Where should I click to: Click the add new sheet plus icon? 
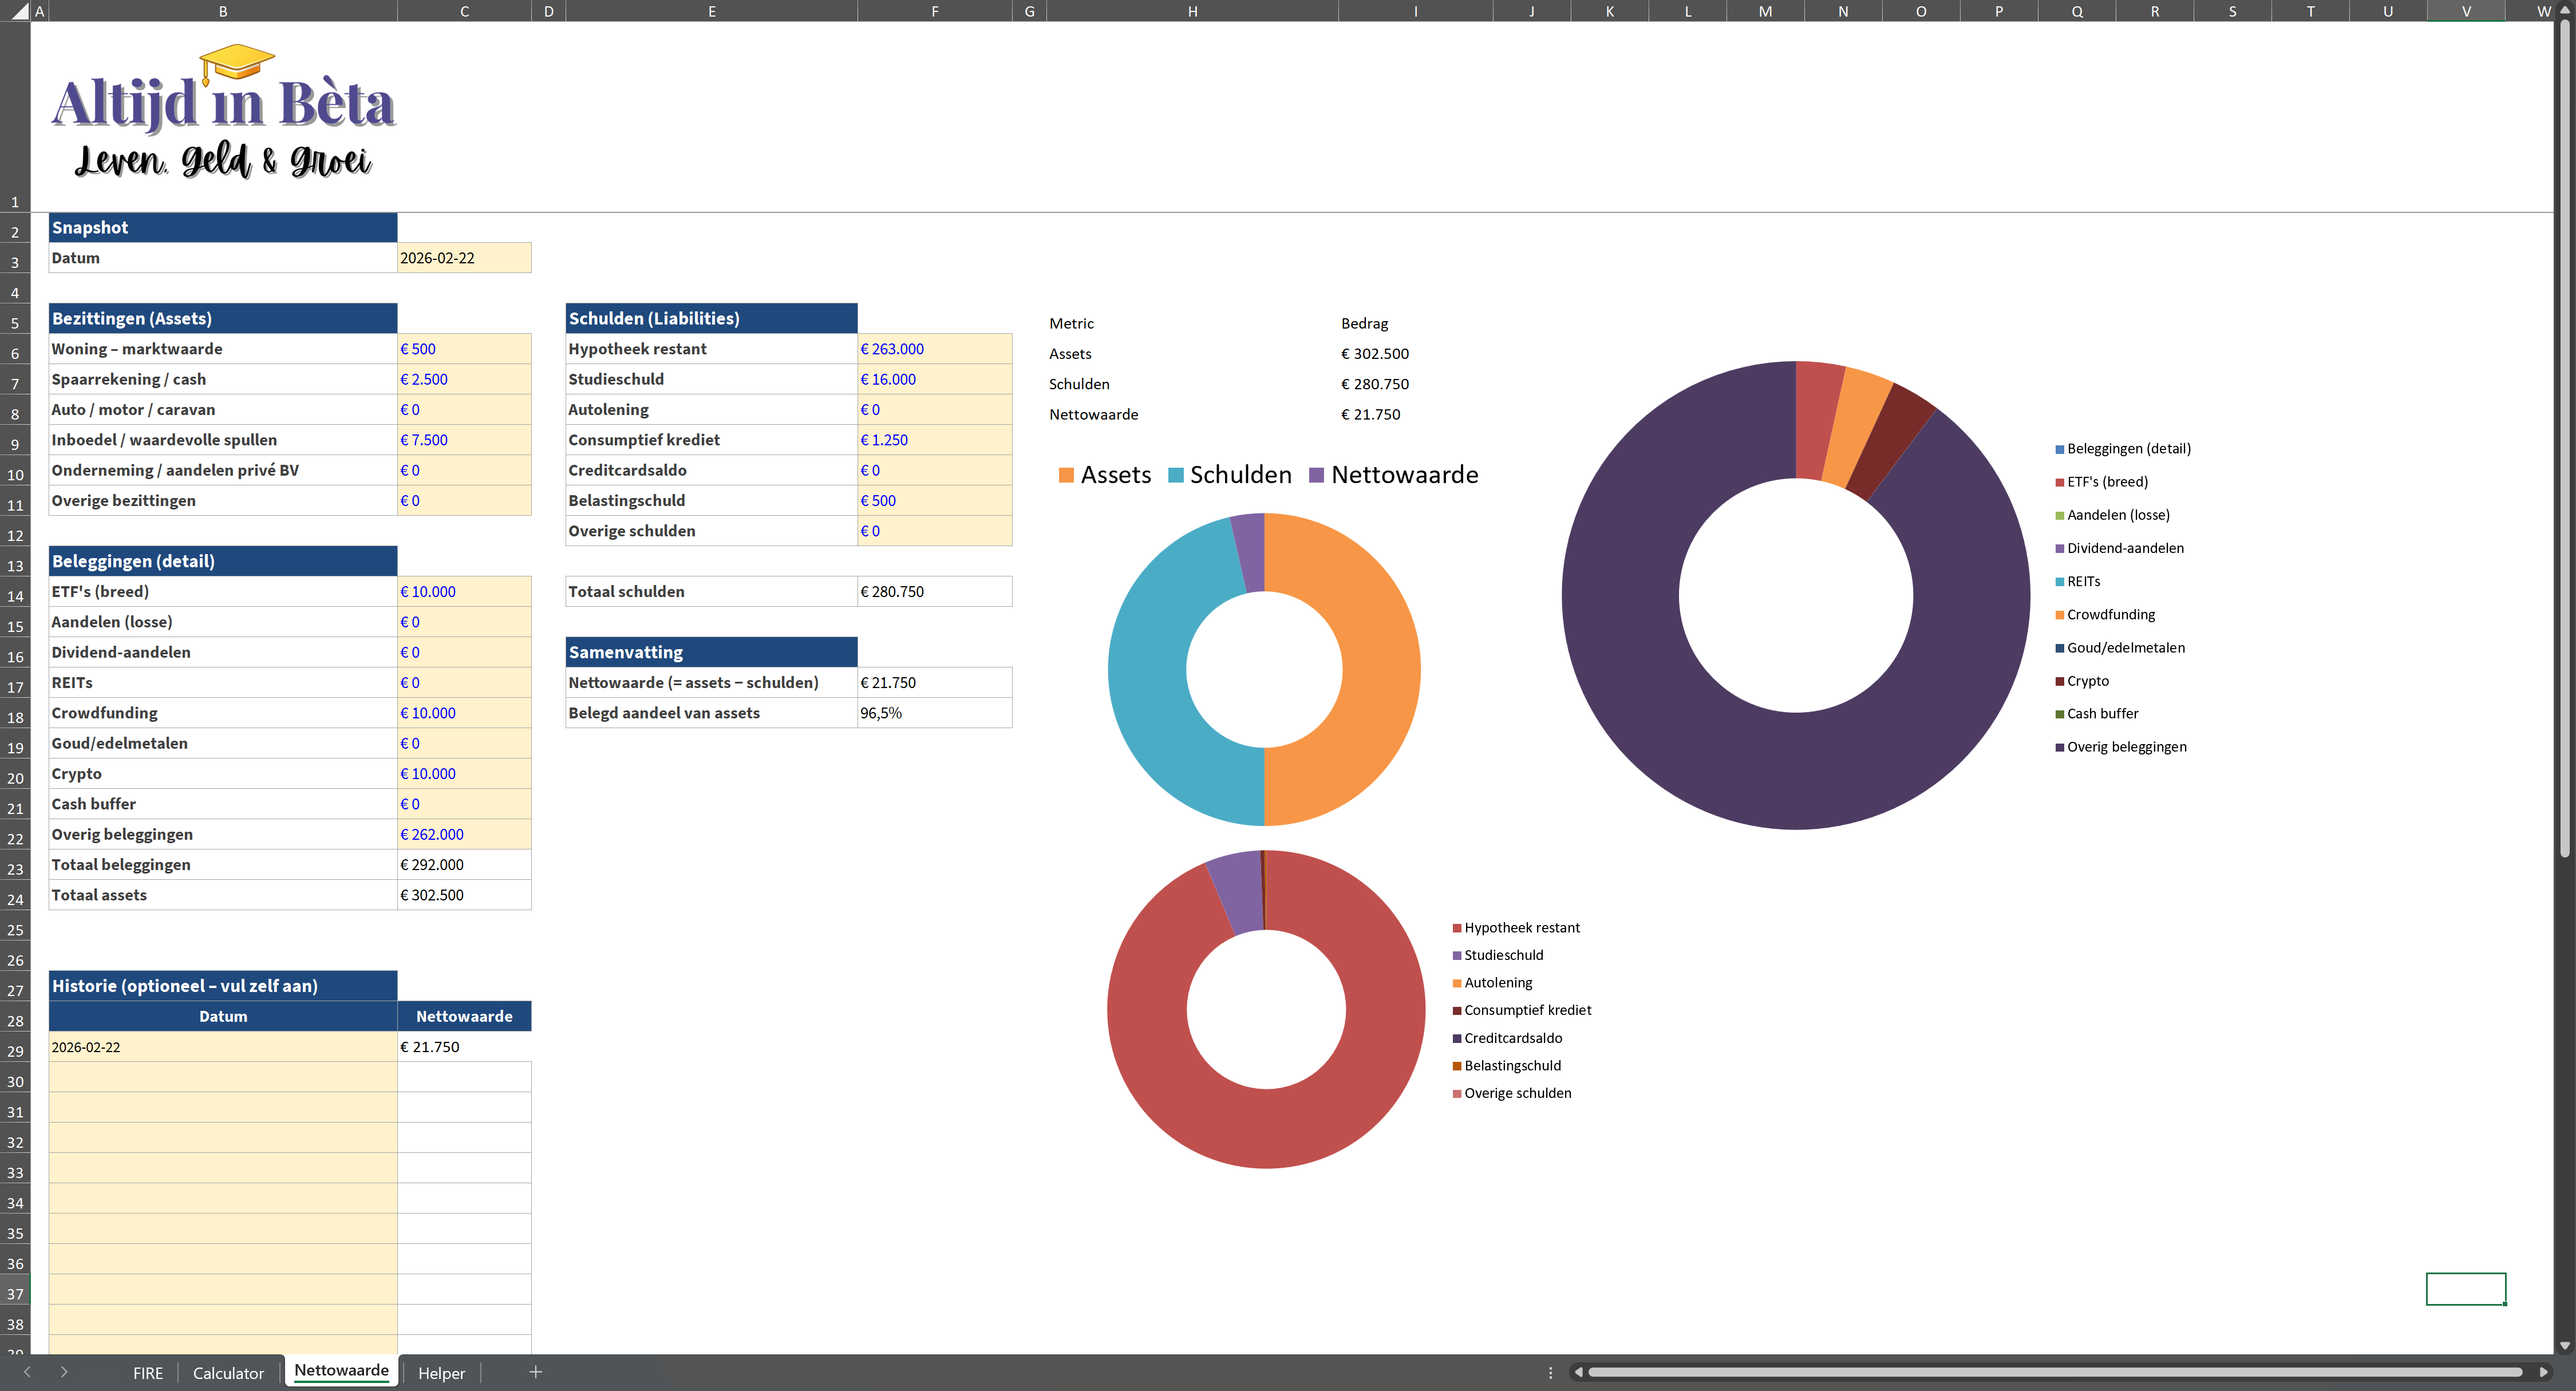(x=535, y=1372)
